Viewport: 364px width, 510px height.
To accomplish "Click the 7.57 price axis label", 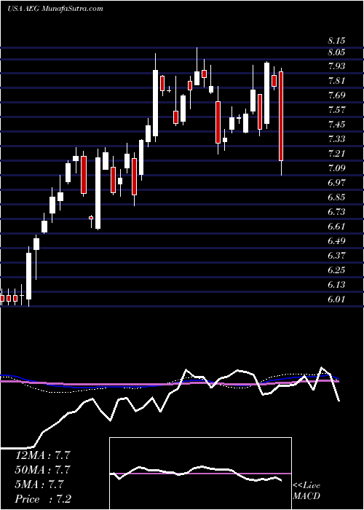I will pos(336,110).
